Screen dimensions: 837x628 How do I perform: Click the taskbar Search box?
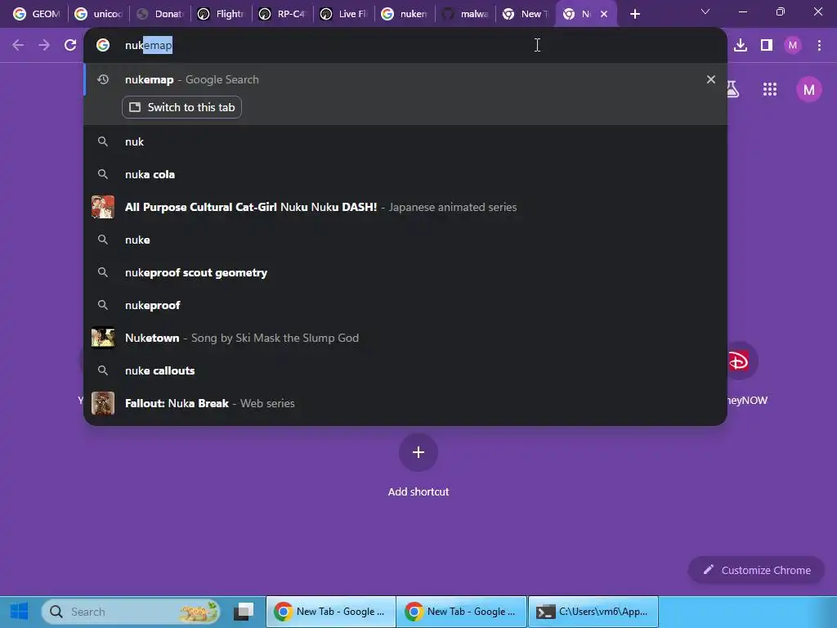click(x=130, y=612)
